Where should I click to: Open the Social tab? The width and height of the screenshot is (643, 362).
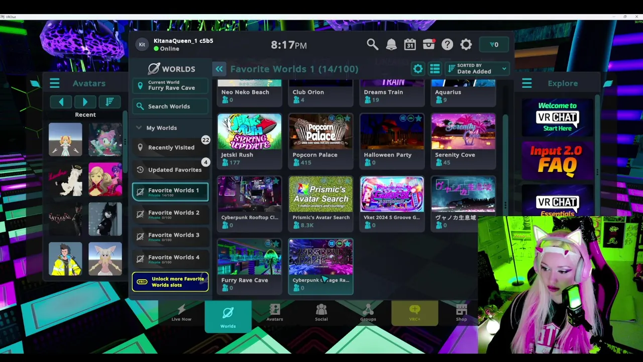tap(321, 313)
